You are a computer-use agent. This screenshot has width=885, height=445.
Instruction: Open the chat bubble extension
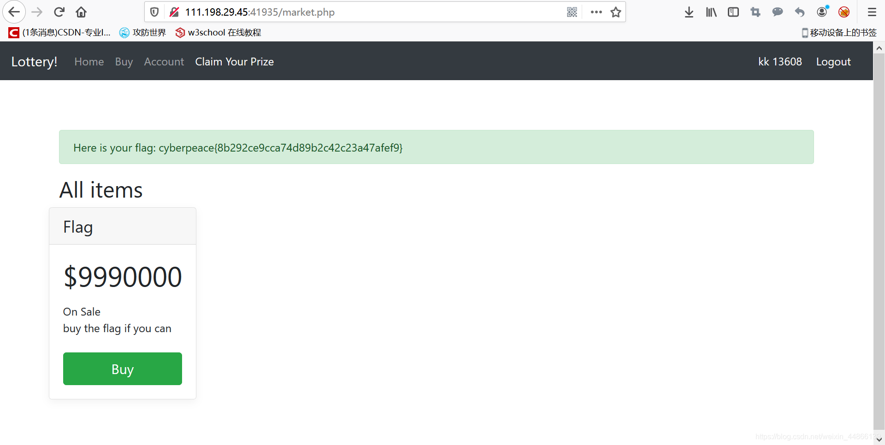pyautogui.click(x=778, y=12)
